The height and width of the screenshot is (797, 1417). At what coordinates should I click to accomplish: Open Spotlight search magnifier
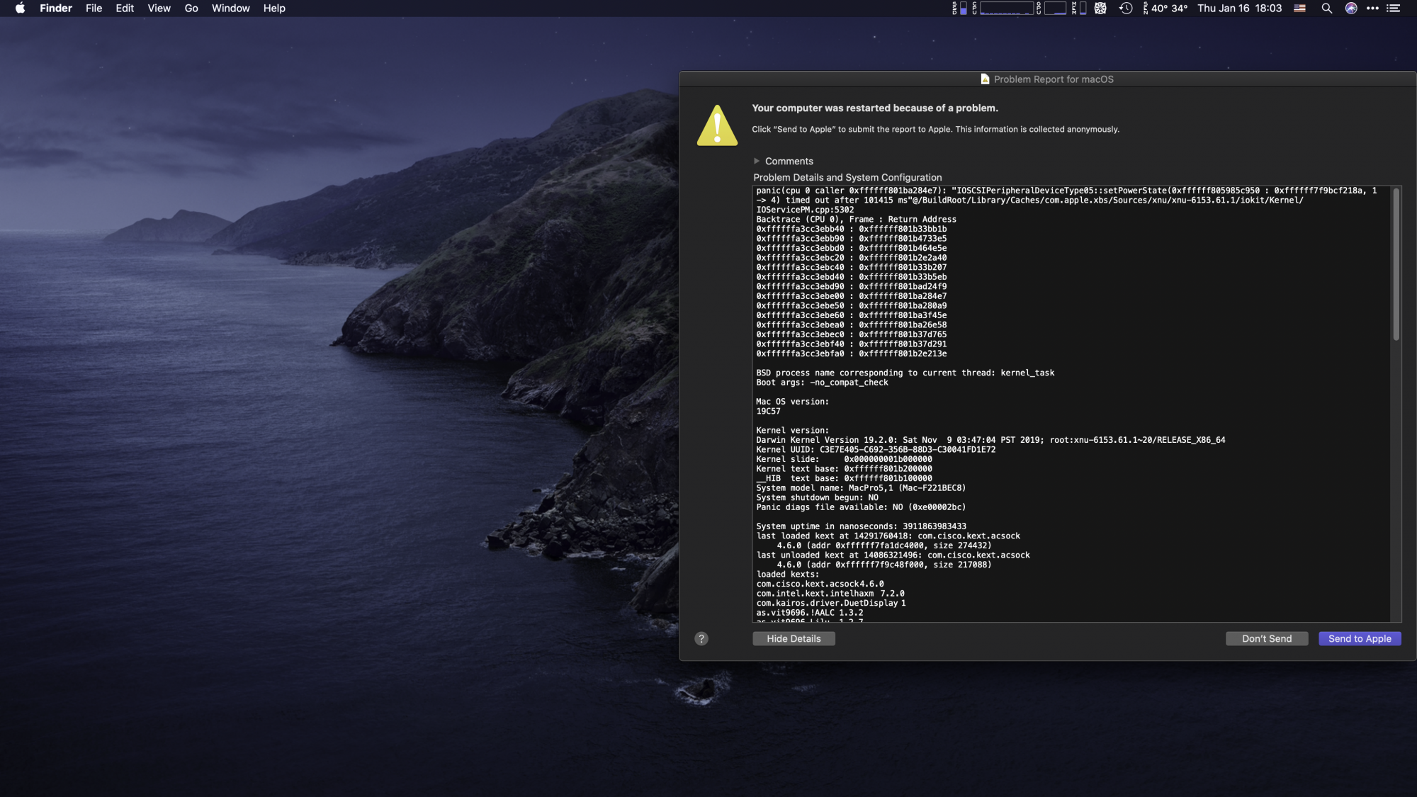[x=1327, y=9]
